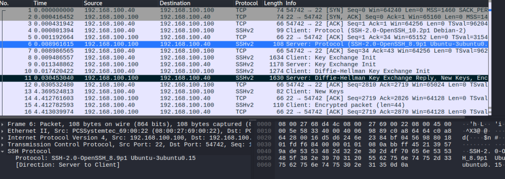Select packet 13 Client New Keys

pyautogui.click(x=244, y=91)
